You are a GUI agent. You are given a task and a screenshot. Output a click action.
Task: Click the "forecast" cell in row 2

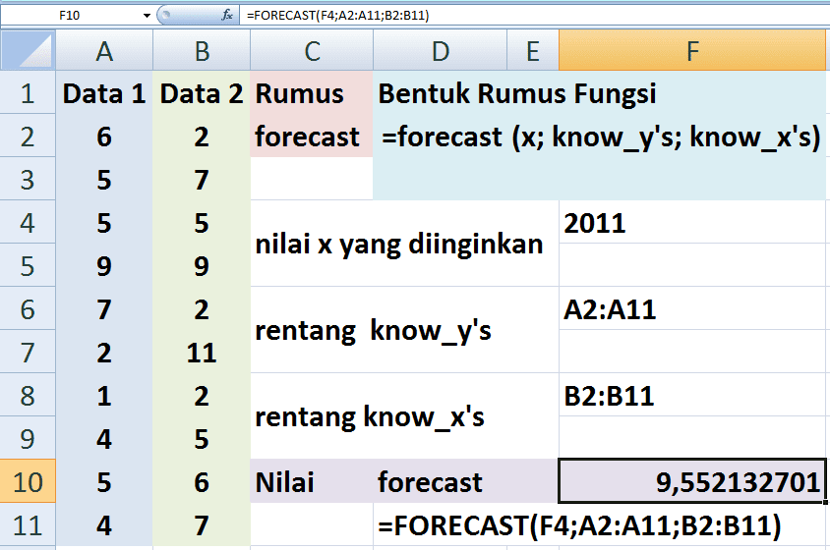click(312, 136)
